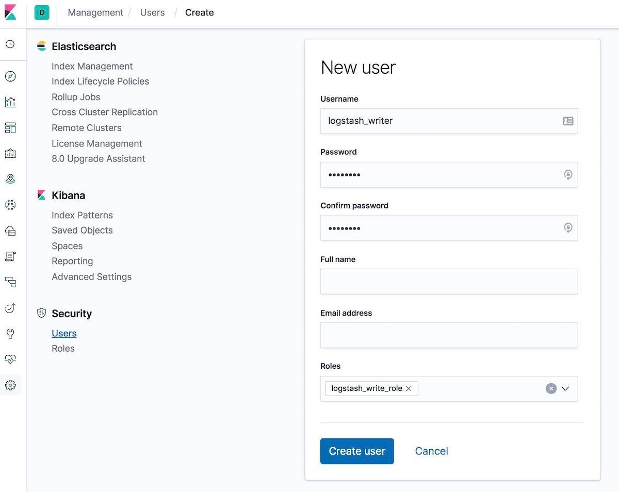The height and width of the screenshot is (492, 619).
Task: Open Rollup Jobs
Action: [76, 97]
